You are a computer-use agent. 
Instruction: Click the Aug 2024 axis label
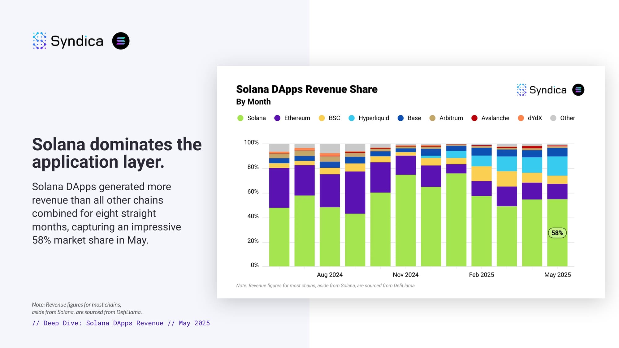pyautogui.click(x=330, y=275)
